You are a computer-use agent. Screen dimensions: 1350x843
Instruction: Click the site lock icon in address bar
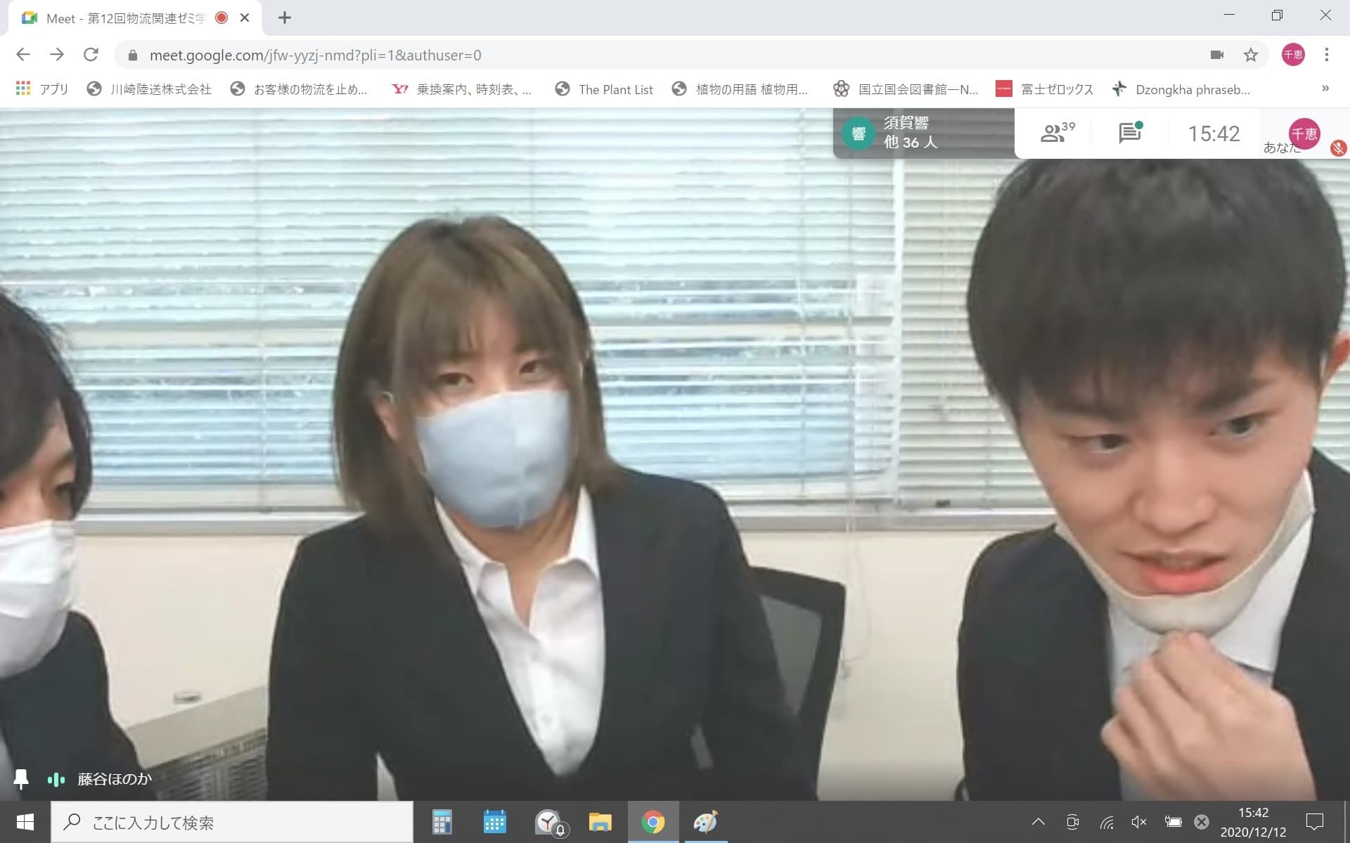pyautogui.click(x=133, y=55)
